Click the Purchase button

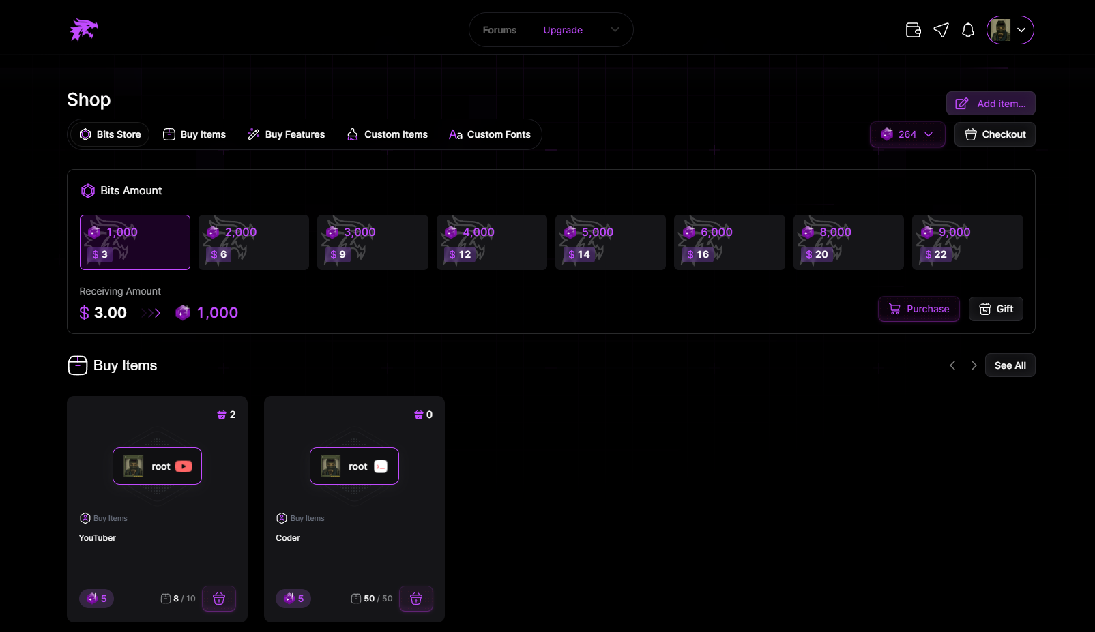click(x=918, y=309)
